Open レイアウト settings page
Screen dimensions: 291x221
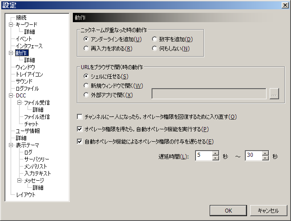[26, 195]
